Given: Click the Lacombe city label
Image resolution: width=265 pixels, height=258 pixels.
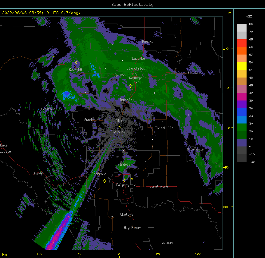Looking at the screenshot, I should (138, 59).
